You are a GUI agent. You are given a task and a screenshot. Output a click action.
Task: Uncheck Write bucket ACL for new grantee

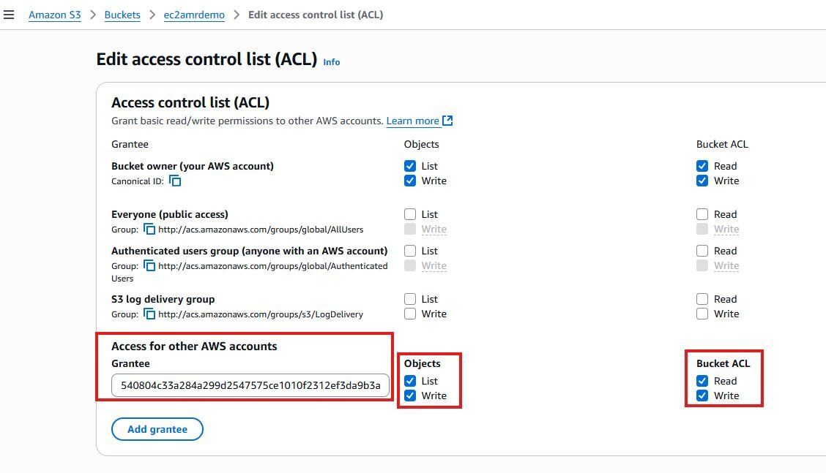702,396
